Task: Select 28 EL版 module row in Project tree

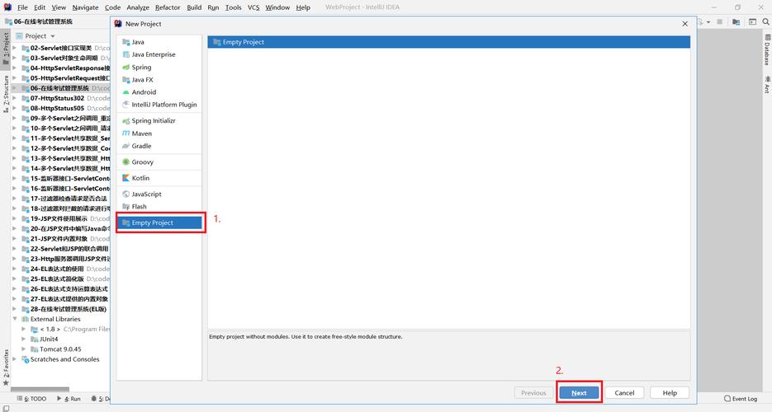Action: [60, 309]
